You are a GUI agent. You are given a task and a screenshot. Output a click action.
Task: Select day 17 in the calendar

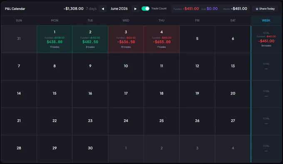point(126,93)
